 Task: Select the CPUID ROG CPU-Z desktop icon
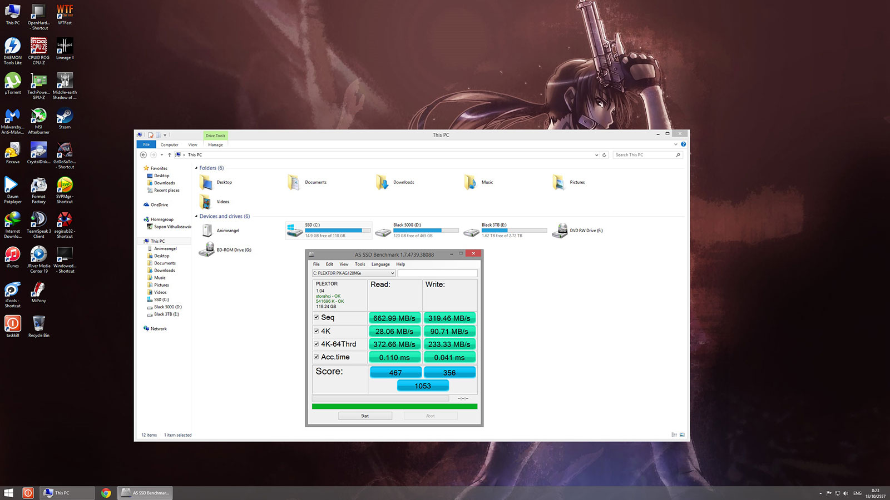(x=38, y=51)
